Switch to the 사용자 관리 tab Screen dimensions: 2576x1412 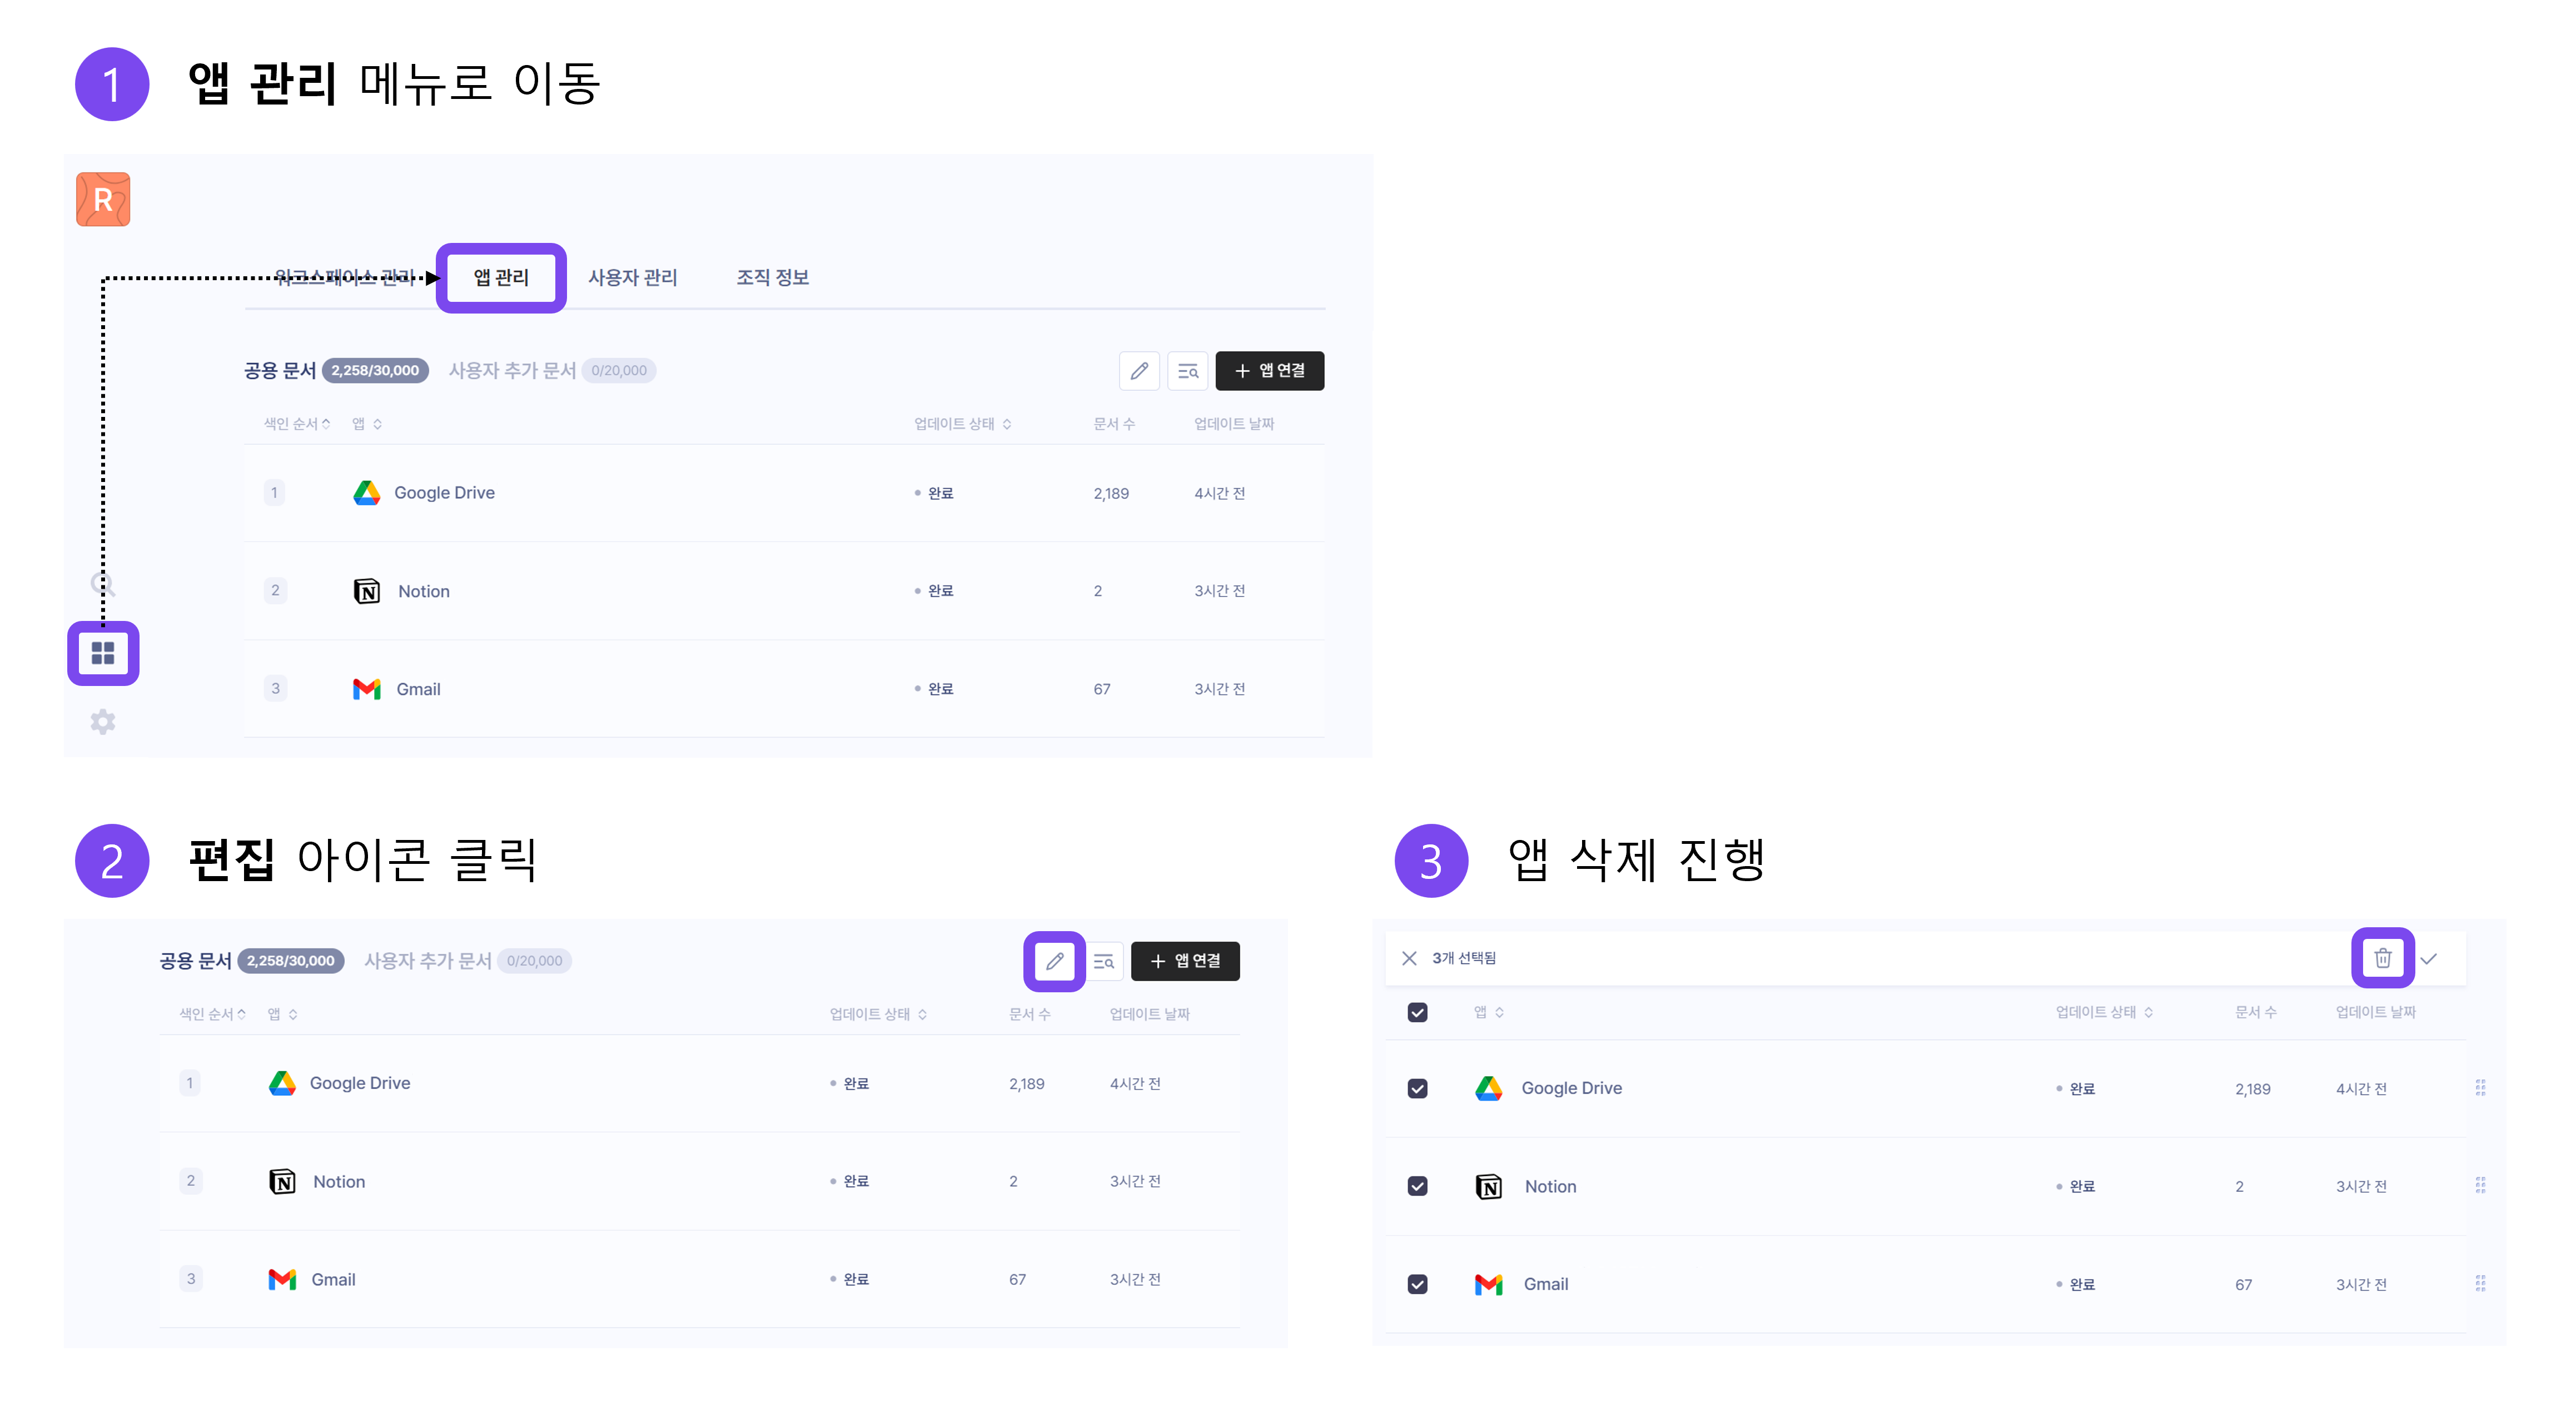click(x=632, y=277)
